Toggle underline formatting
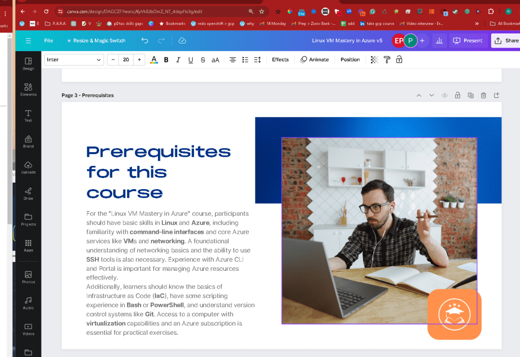This screenshot has width=520, height=357. click(190, 60)
